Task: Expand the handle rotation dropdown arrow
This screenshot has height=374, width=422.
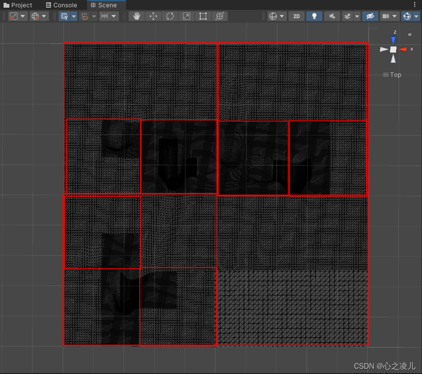Action: click(44, 17)
